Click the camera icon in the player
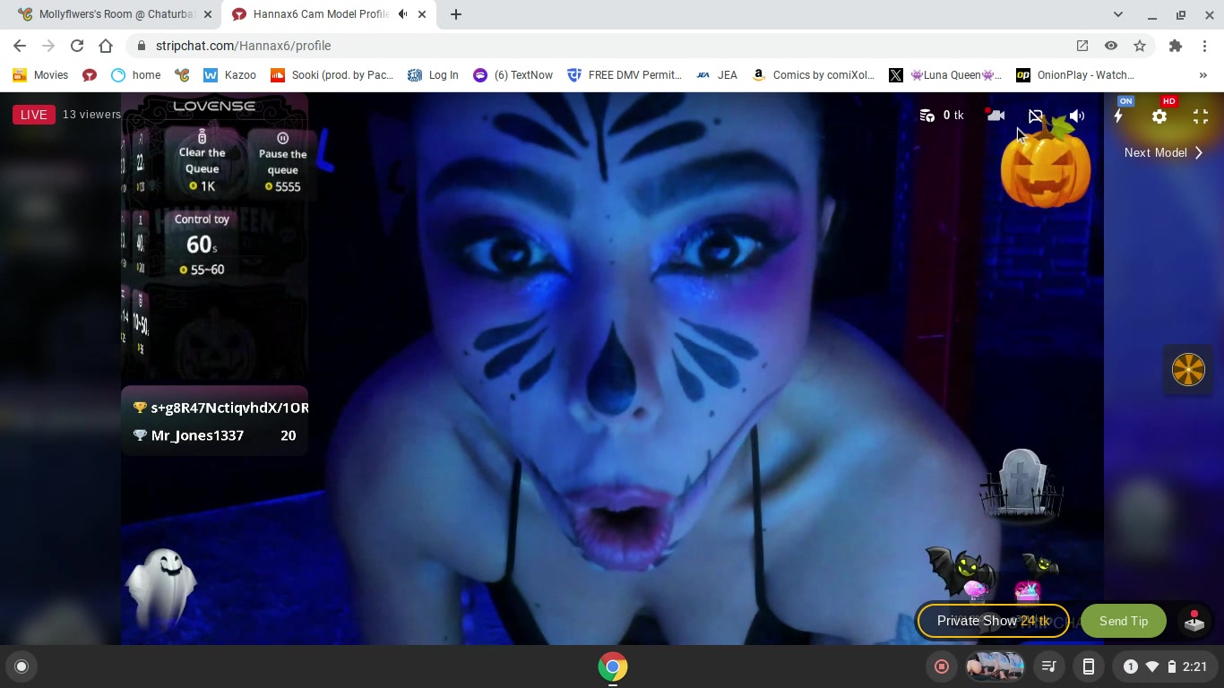The height and width of the screenshot is (688, 1224). click(x=996, y=116)
